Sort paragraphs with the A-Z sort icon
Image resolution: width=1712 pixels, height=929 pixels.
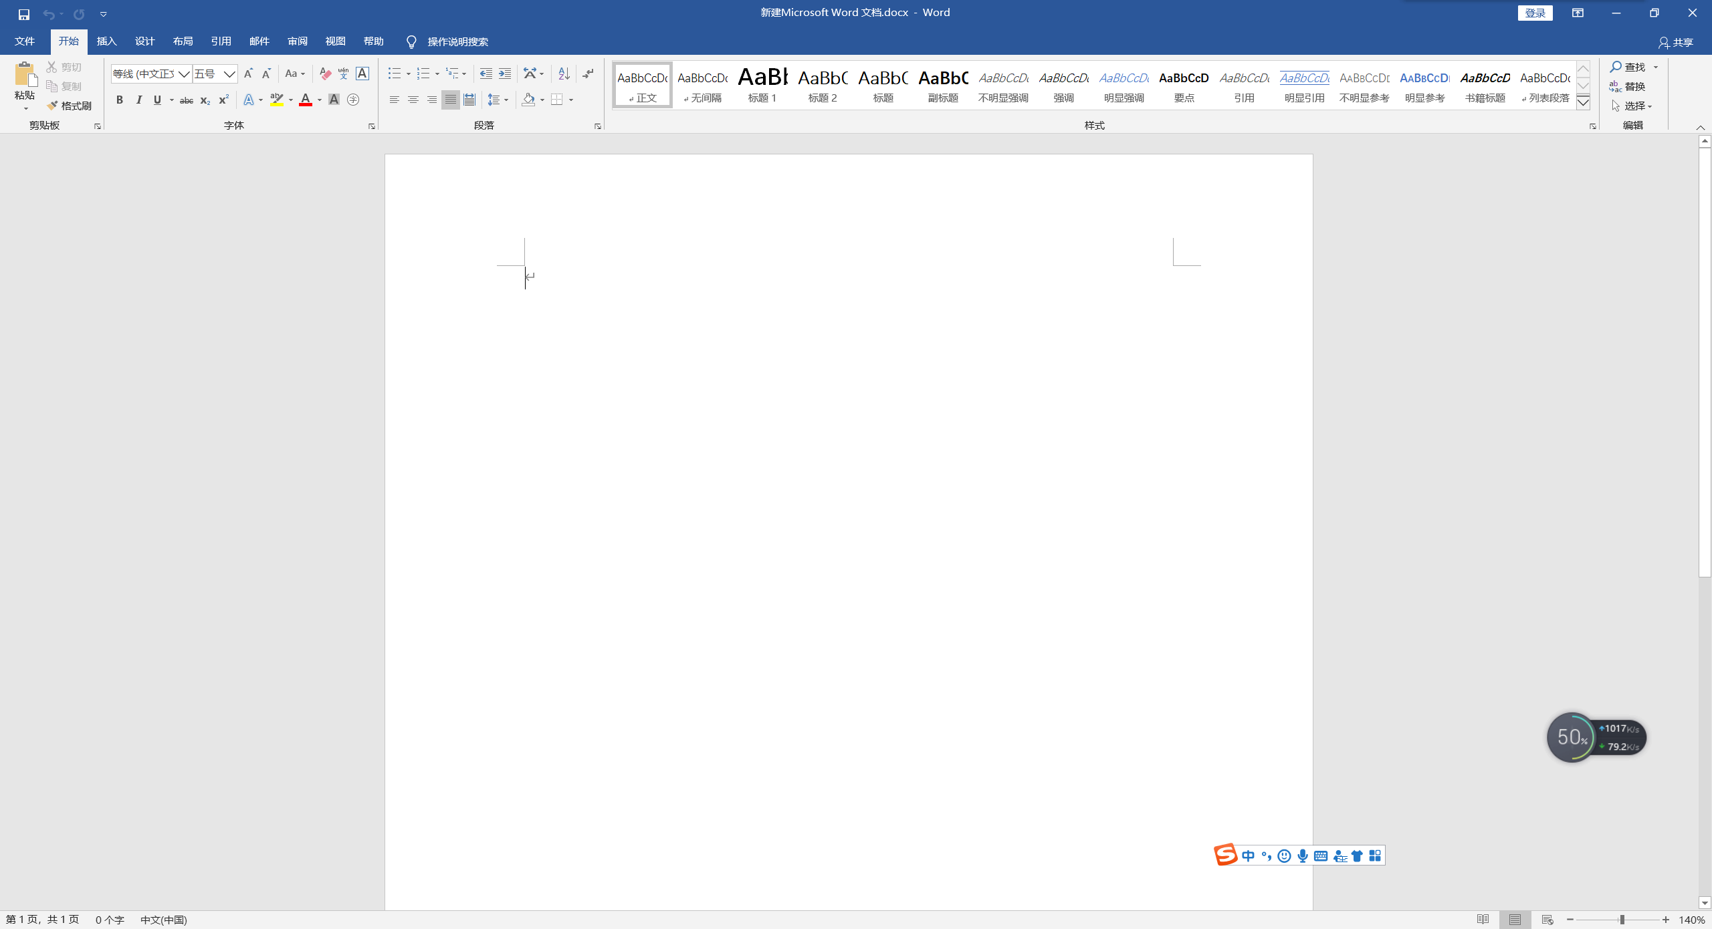[564, 74]
